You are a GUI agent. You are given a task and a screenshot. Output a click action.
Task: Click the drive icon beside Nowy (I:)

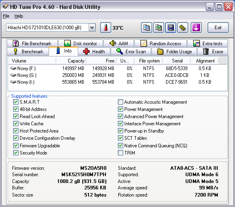[x=13, y=82]
